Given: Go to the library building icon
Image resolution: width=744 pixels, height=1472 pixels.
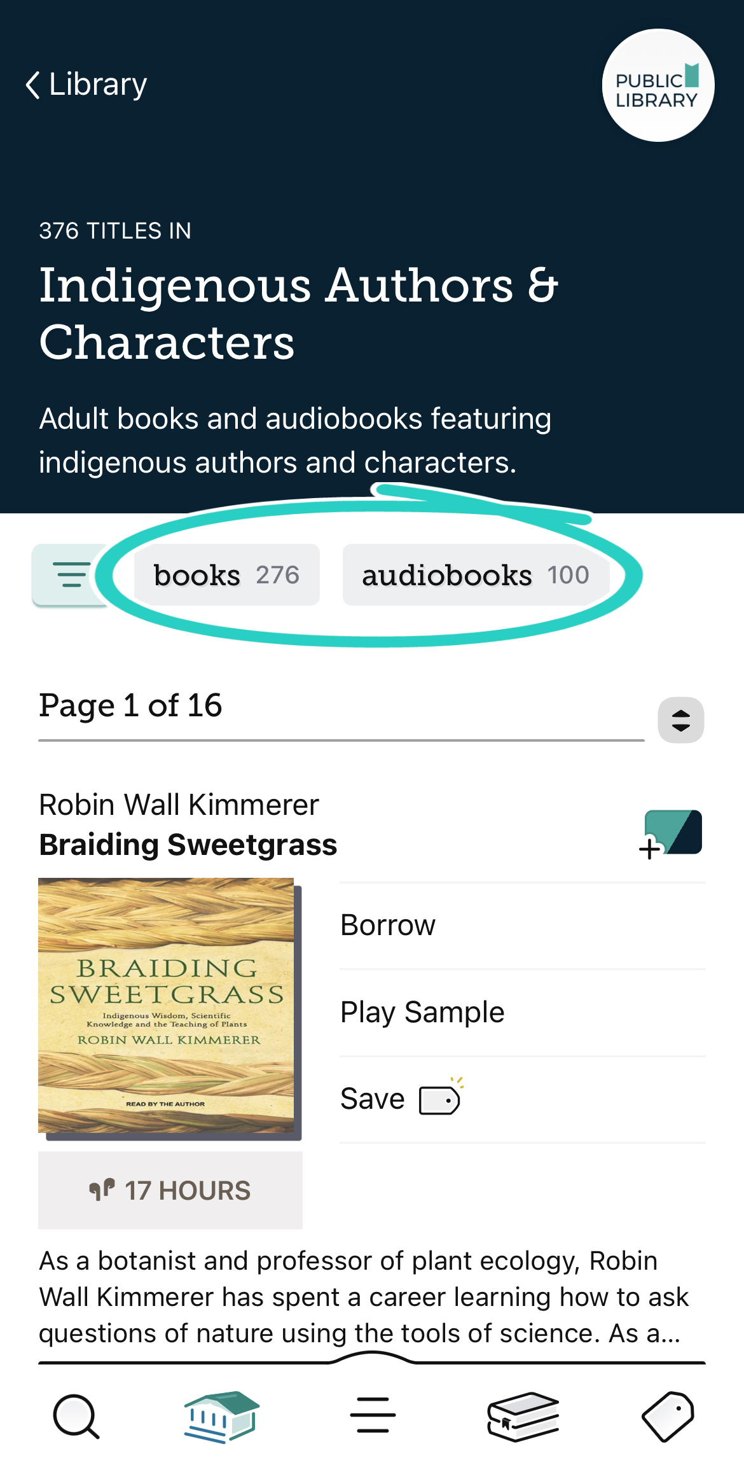Looking at the screenshot, I should [222, 1416].
